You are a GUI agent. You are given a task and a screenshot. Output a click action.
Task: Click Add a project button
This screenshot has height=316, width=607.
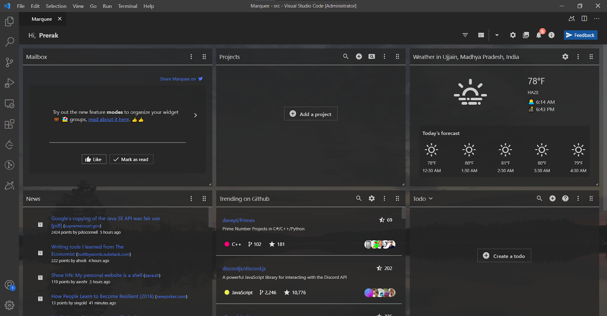point(311,114)
